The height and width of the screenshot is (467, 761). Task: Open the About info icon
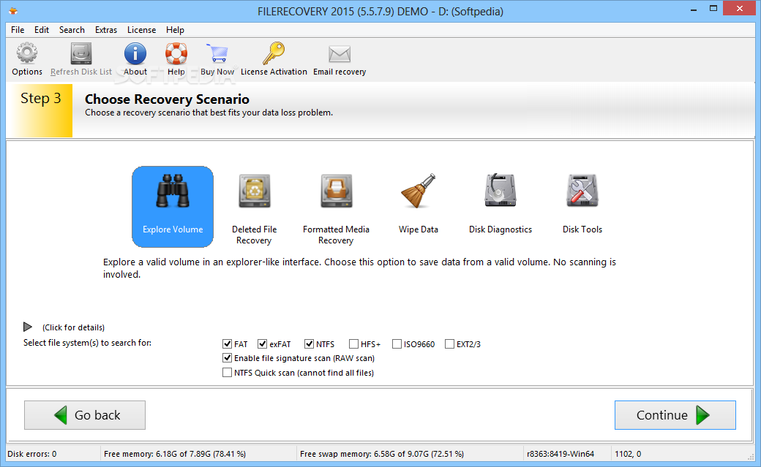(135, 53)
